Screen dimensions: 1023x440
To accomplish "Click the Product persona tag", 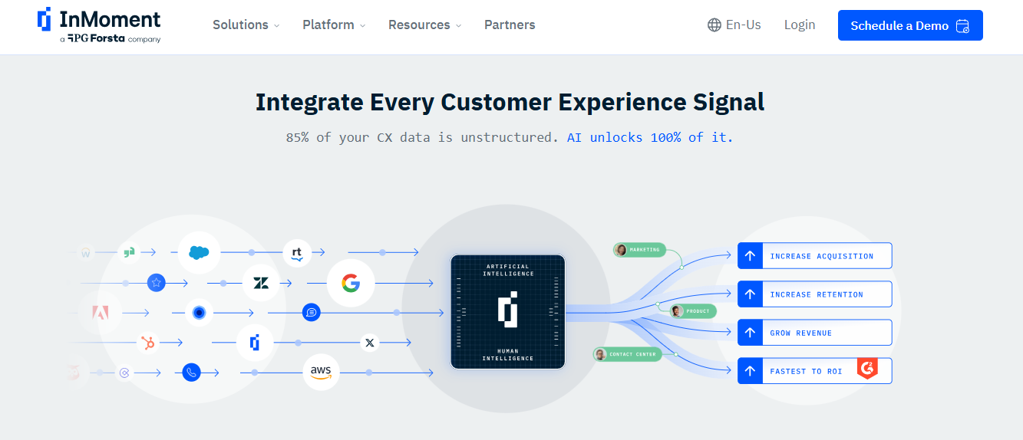I will point(693,311).
